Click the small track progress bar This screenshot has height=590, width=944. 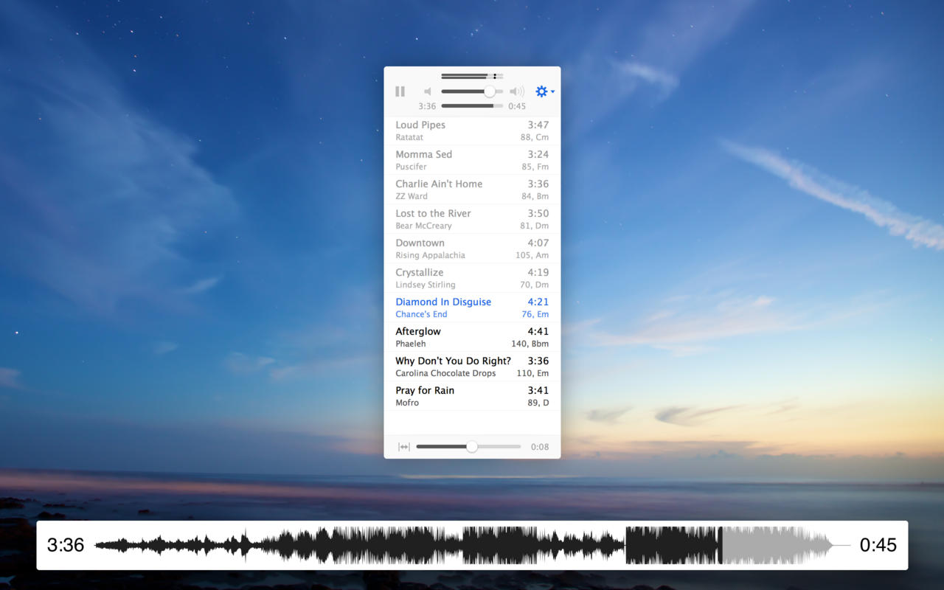(x=472, y=106)
